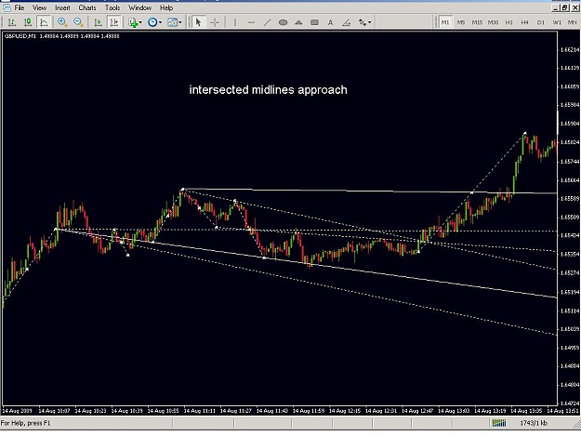Click the connection status bars icon
The image size is (581, 436).
coord(499,423)
